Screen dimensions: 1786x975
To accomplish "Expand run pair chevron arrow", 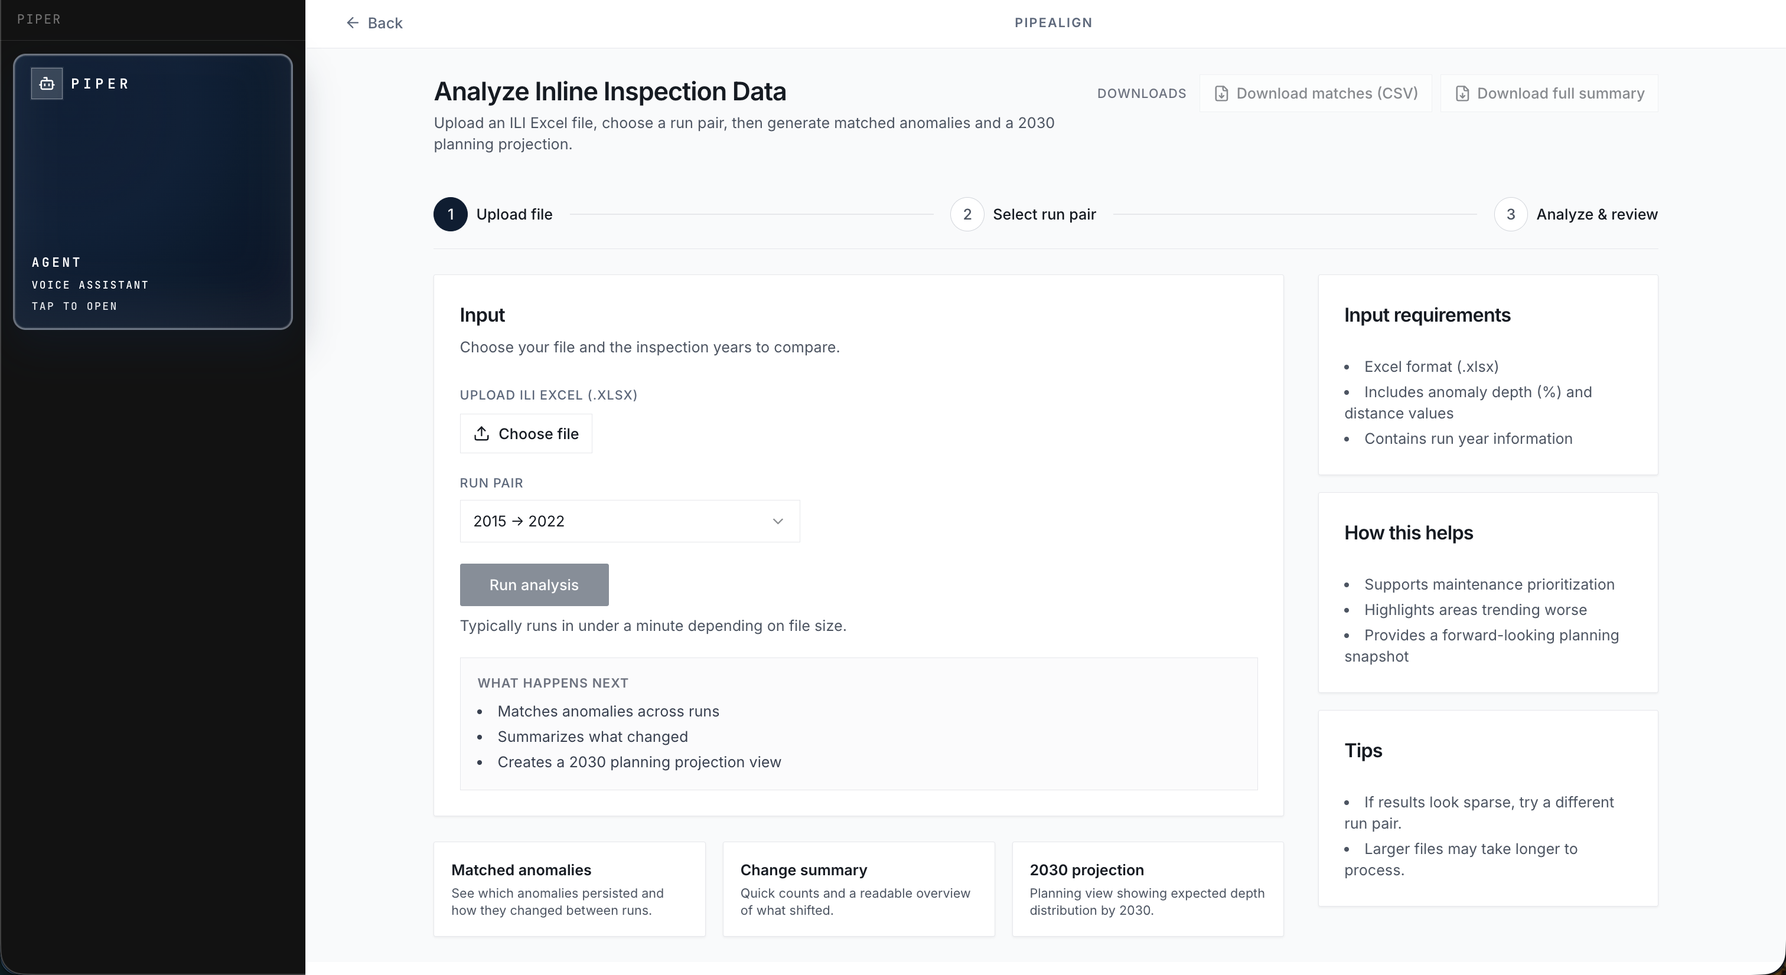I will coord(777,521).
